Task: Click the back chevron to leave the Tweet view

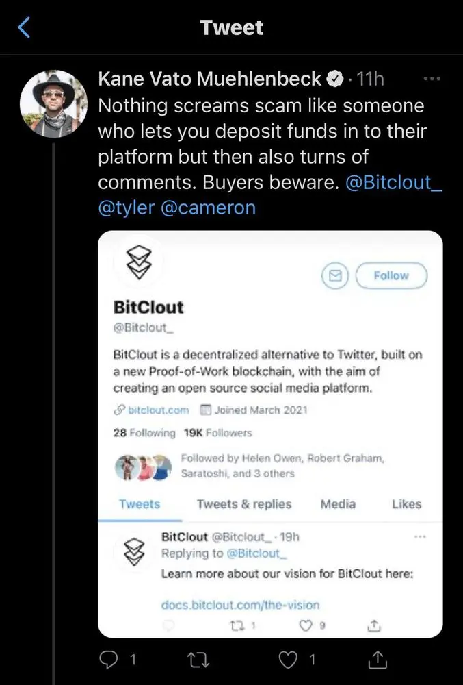Action: click(x=24, y=27)
